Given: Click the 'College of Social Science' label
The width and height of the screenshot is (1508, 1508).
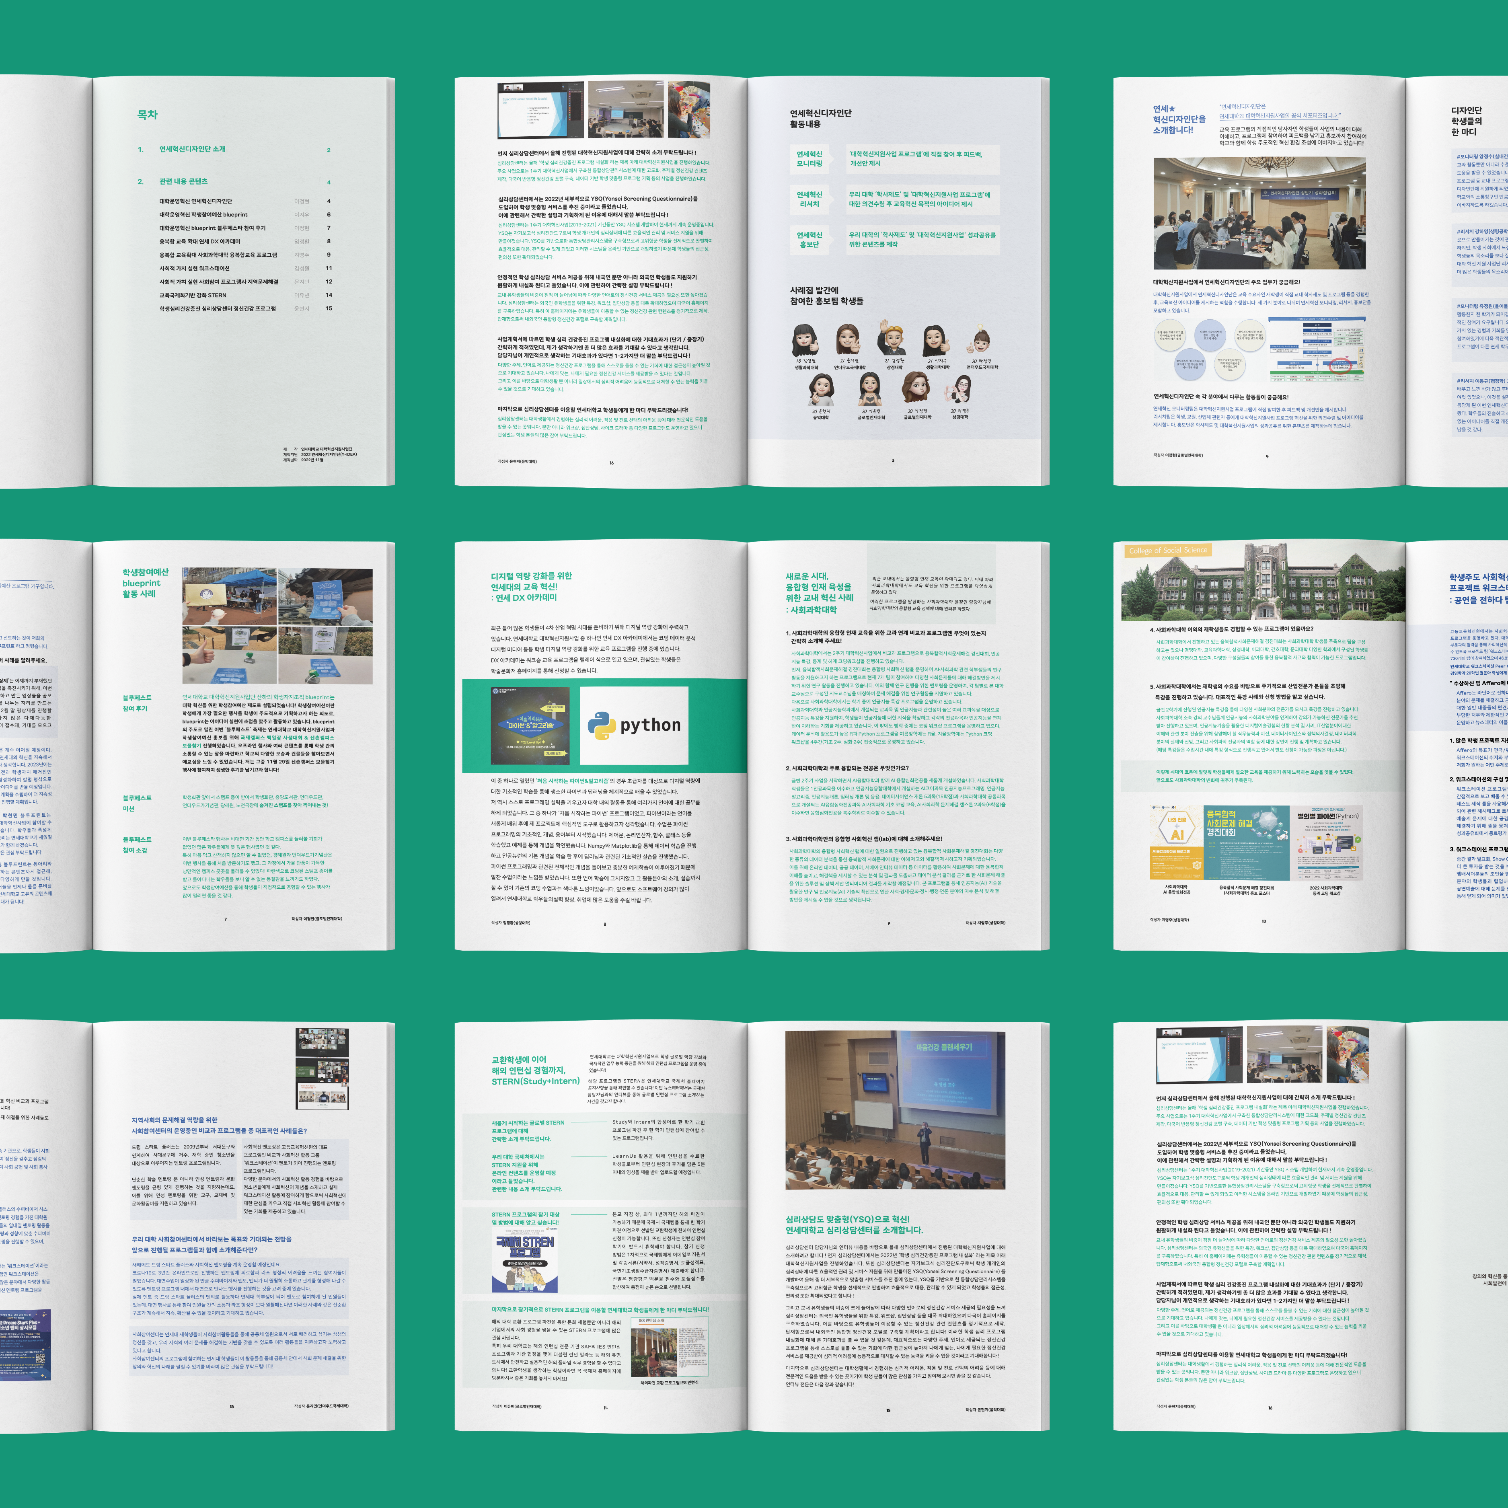Looking at the screenshot, I should tap(1169, 550).
